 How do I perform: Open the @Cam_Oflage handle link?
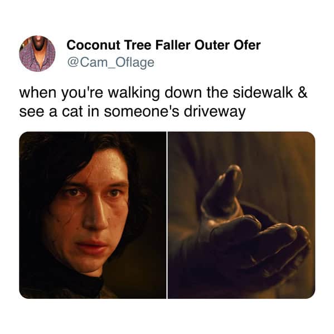click(x=111, y=62)
